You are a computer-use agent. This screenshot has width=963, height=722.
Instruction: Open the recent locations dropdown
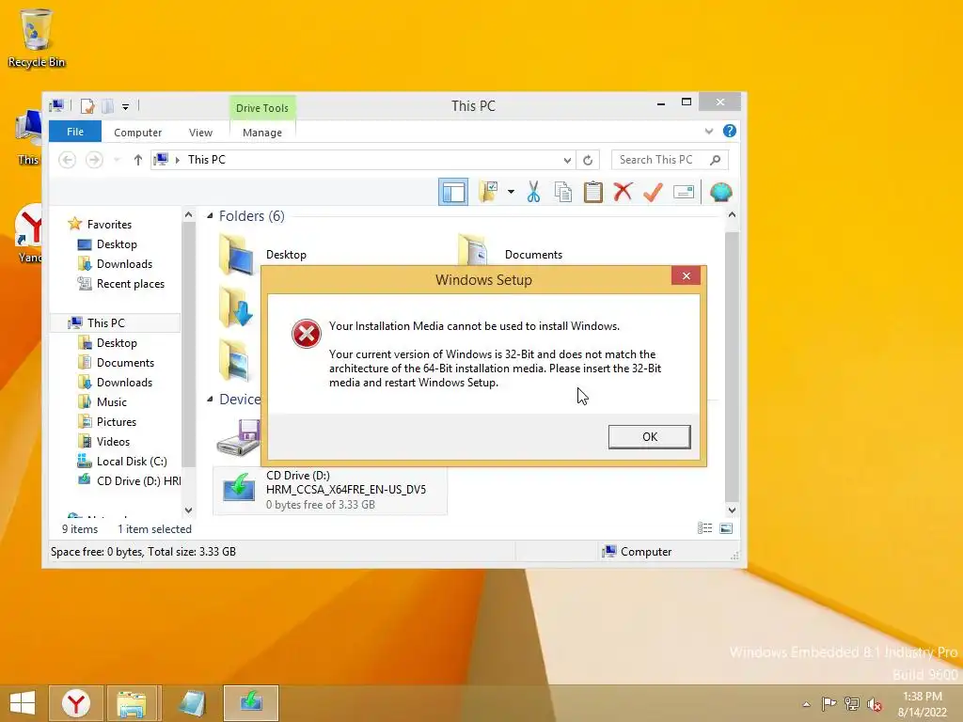coord(117,160)
